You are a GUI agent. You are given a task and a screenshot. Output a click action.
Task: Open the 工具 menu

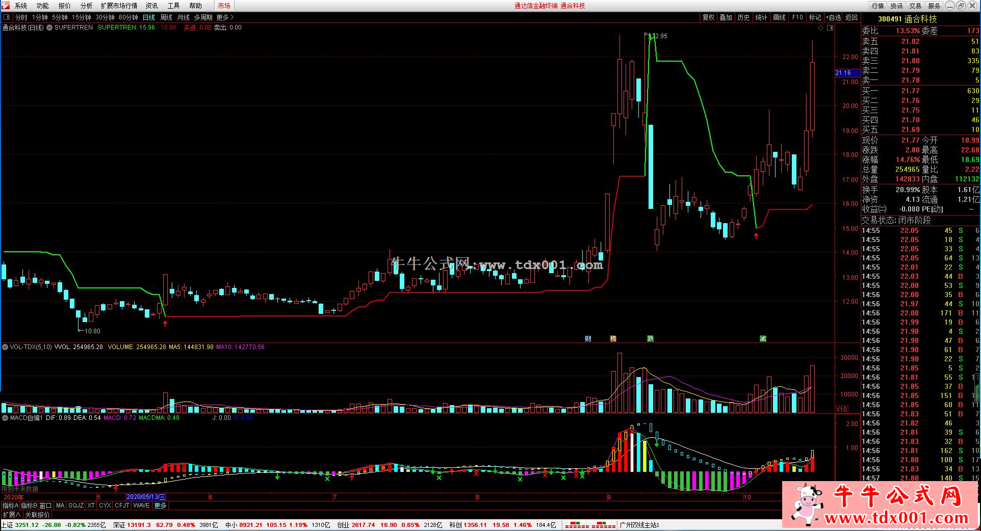173,6
